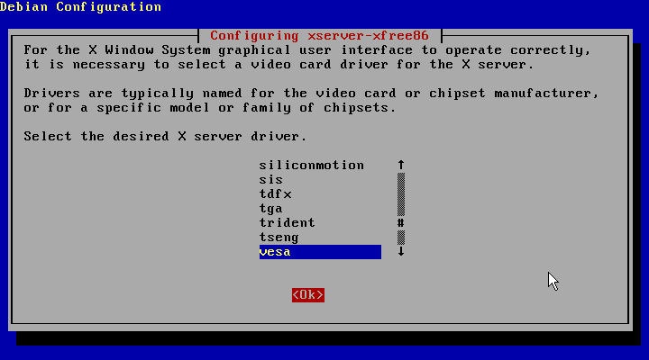Click the scrollbar track below the # marker
649x360 pixels.
click(x=400, y=238)
